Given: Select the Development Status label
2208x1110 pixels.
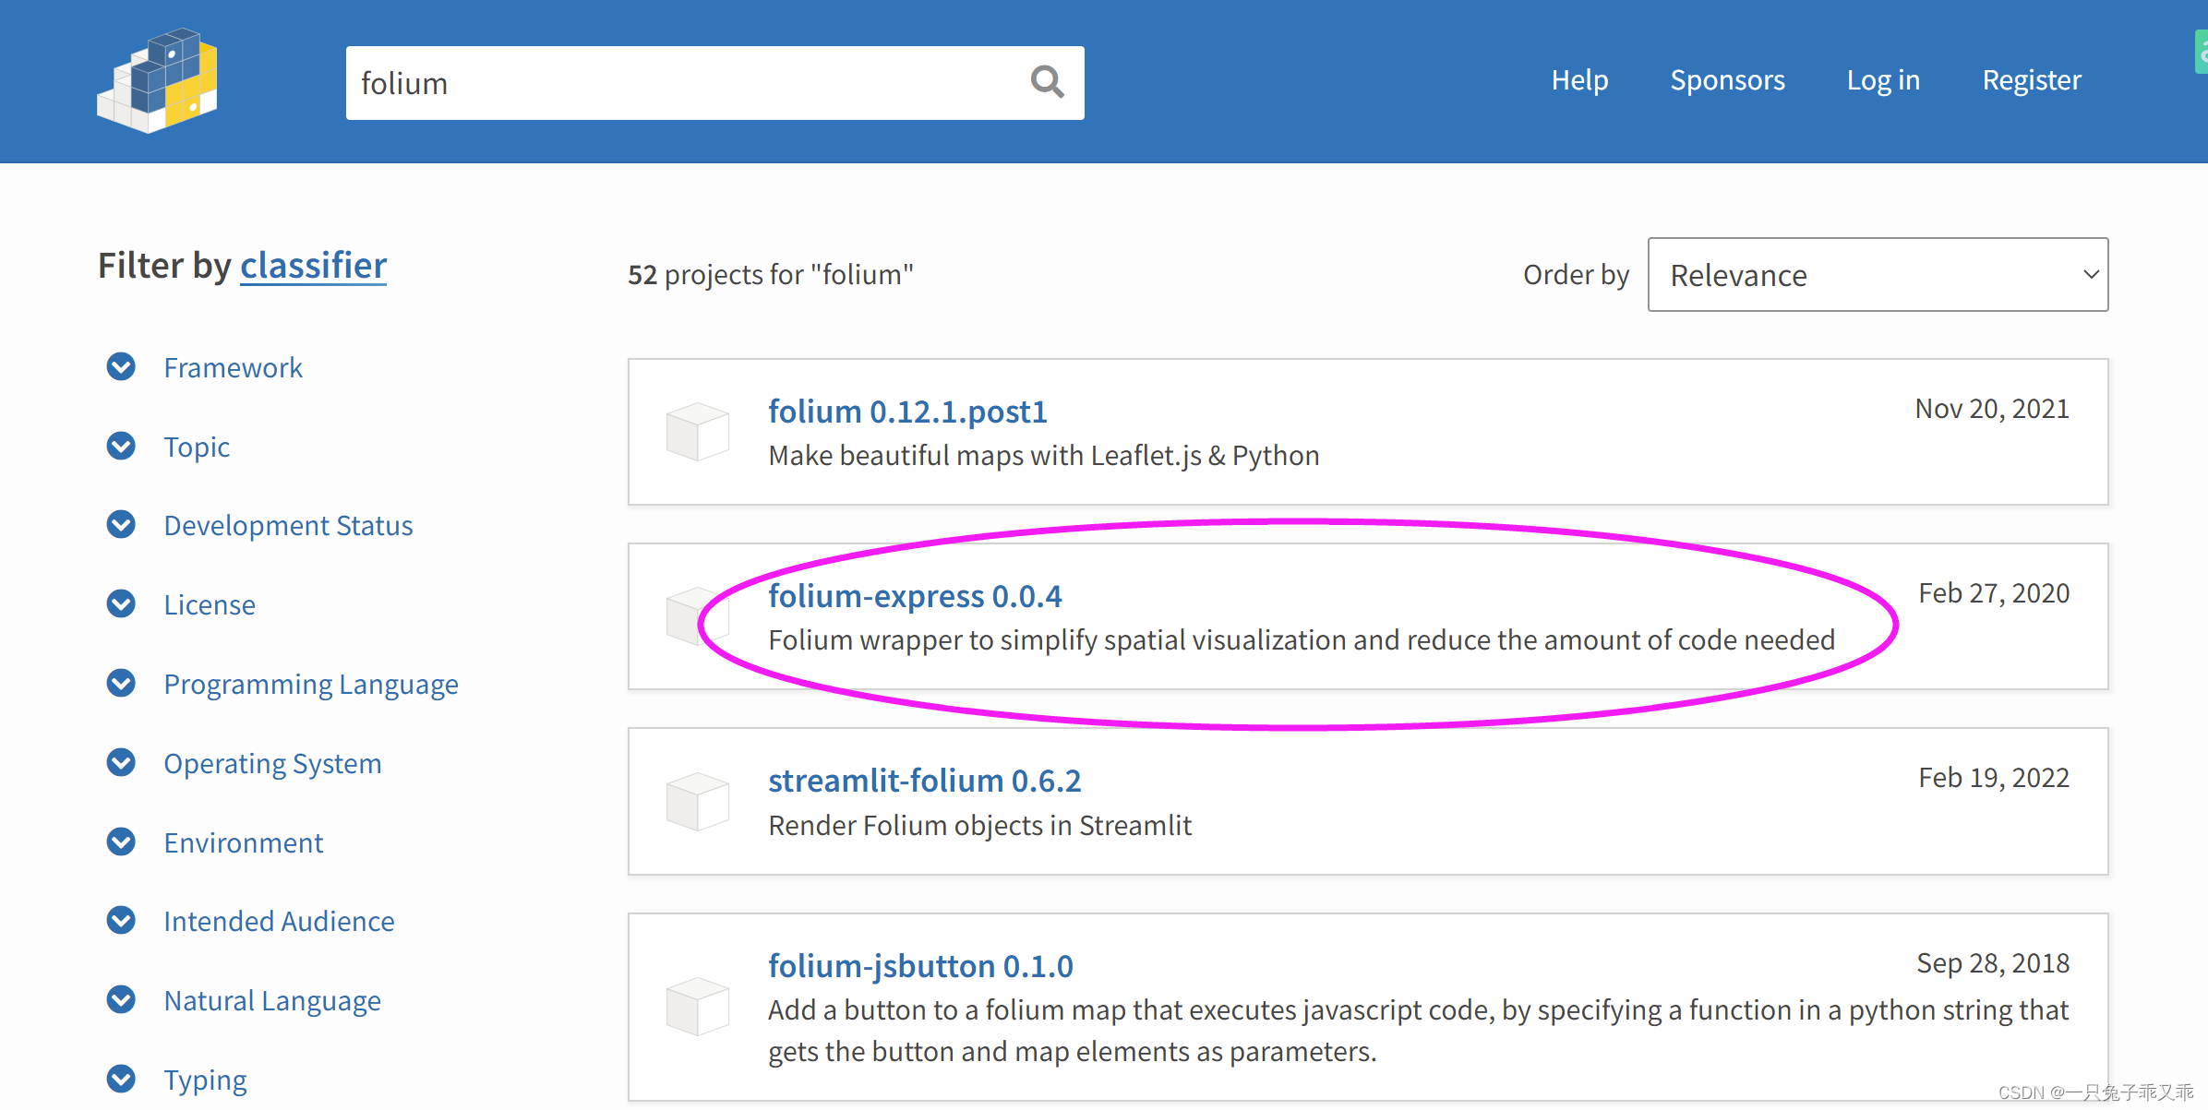Looking at the screenshot, I should [x=288, y=525].
